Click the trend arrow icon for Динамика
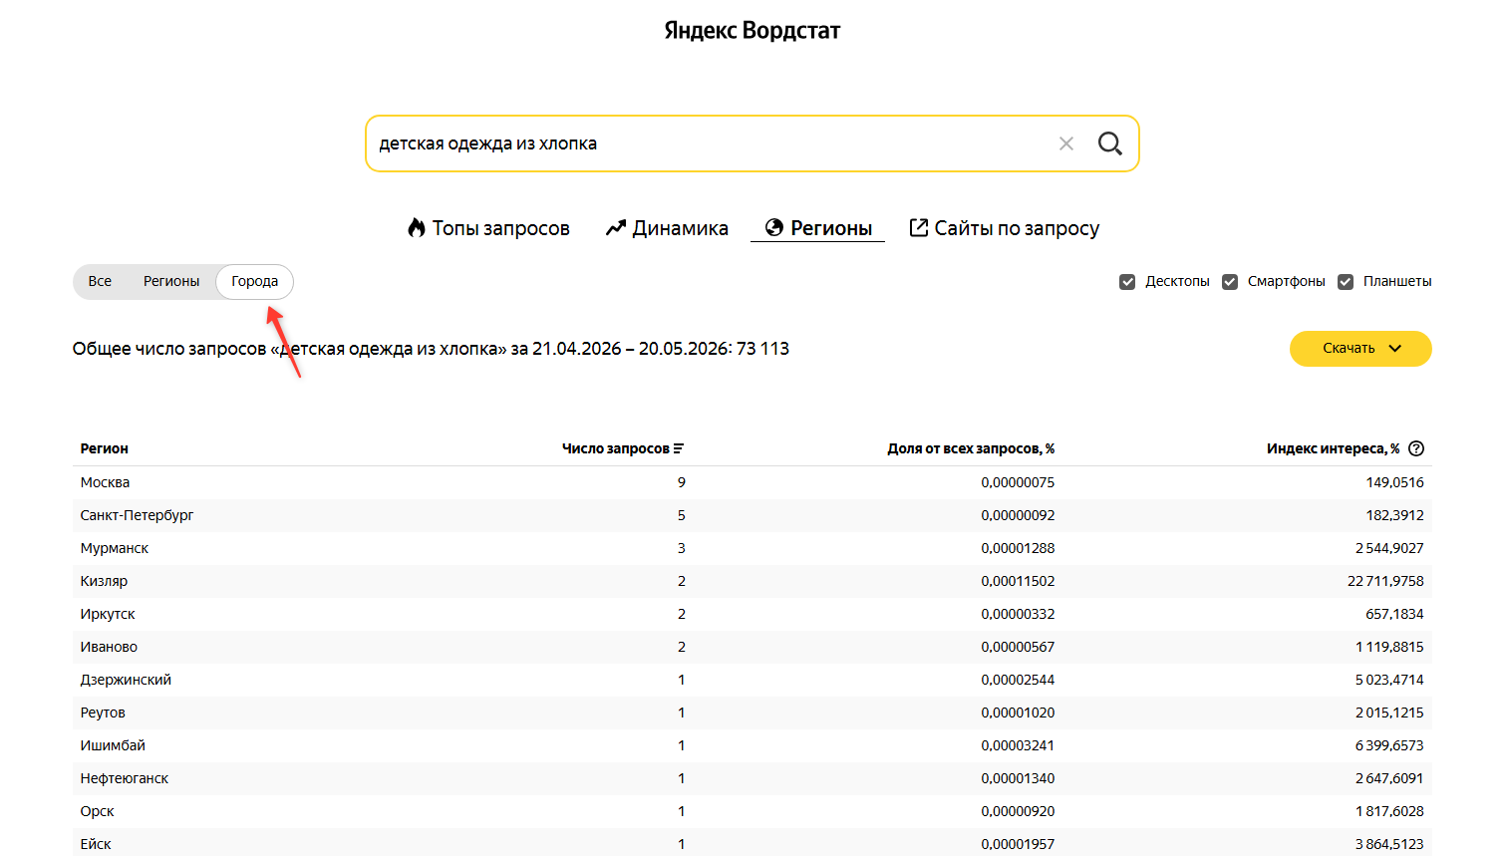The image size is (1506, 856). click(x=616, y=228)
